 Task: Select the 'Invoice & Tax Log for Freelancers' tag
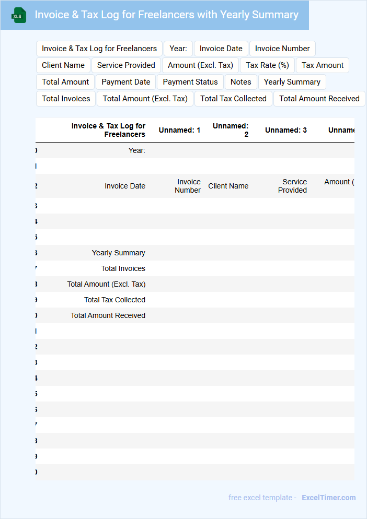click(99, 49)
